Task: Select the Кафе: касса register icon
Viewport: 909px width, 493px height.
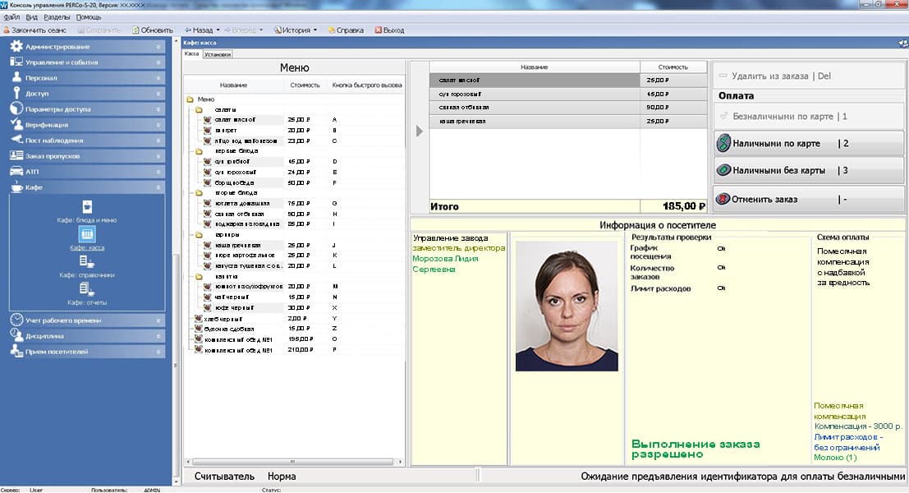Action: (x=87, y=234)
